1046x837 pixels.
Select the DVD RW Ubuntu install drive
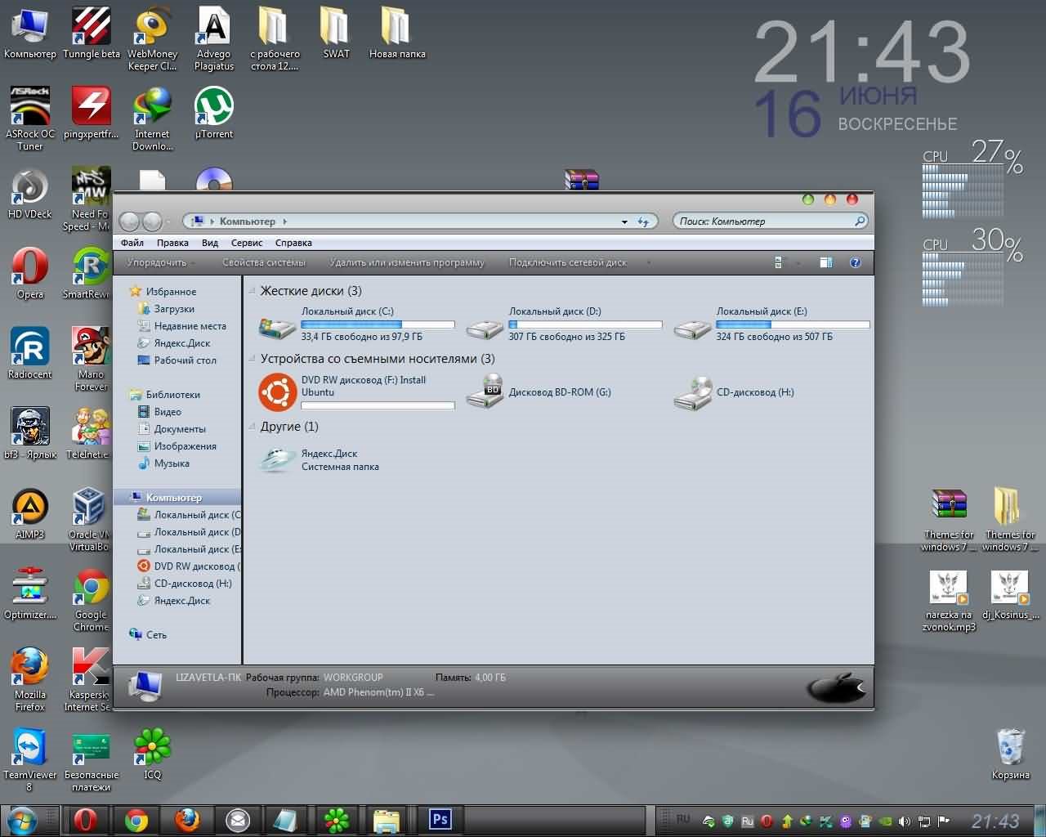277,392
